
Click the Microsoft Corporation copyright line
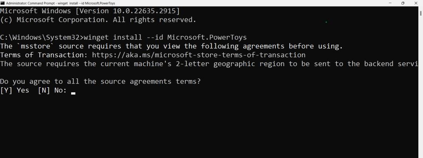tap(98, 20)
